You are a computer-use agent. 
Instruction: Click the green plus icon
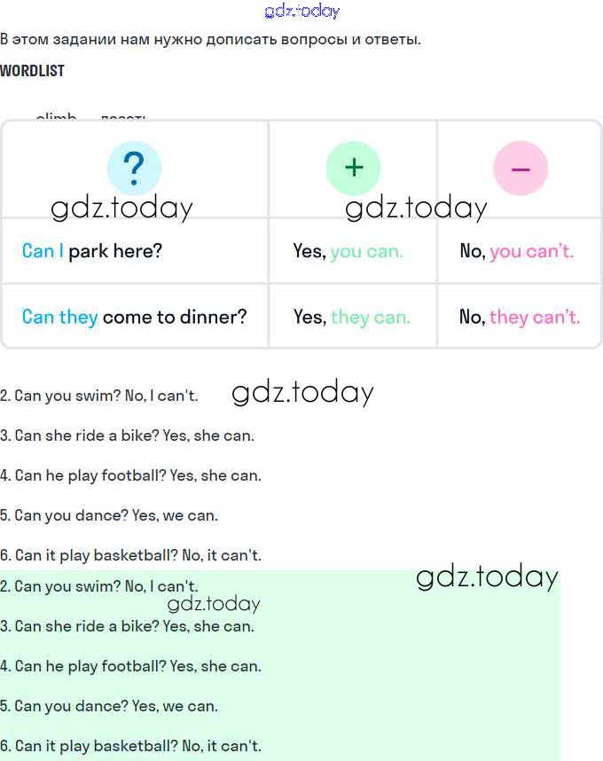pyautogui.click(x=353, y=168)
